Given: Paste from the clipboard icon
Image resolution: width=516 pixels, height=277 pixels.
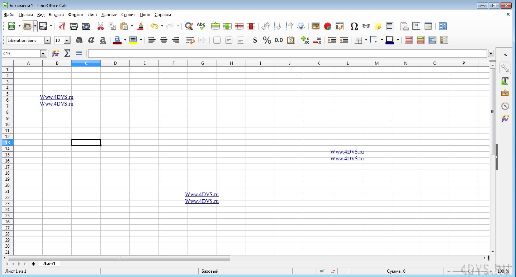Looking at the screenshot, I should pyautogui.click(x=124, y=26).
